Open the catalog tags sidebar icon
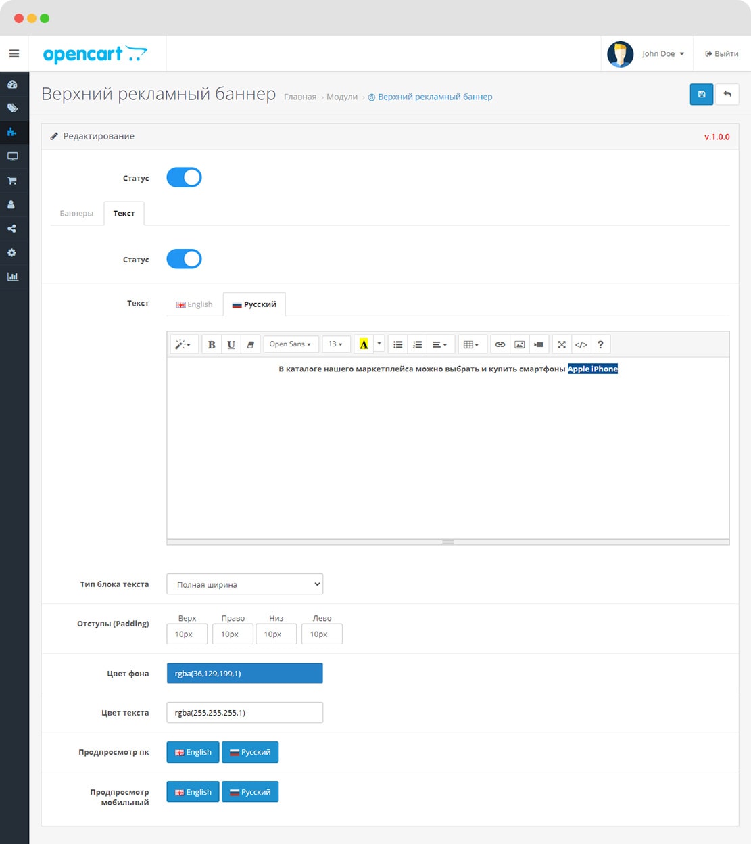751x844 pixels. coord(12,108)
